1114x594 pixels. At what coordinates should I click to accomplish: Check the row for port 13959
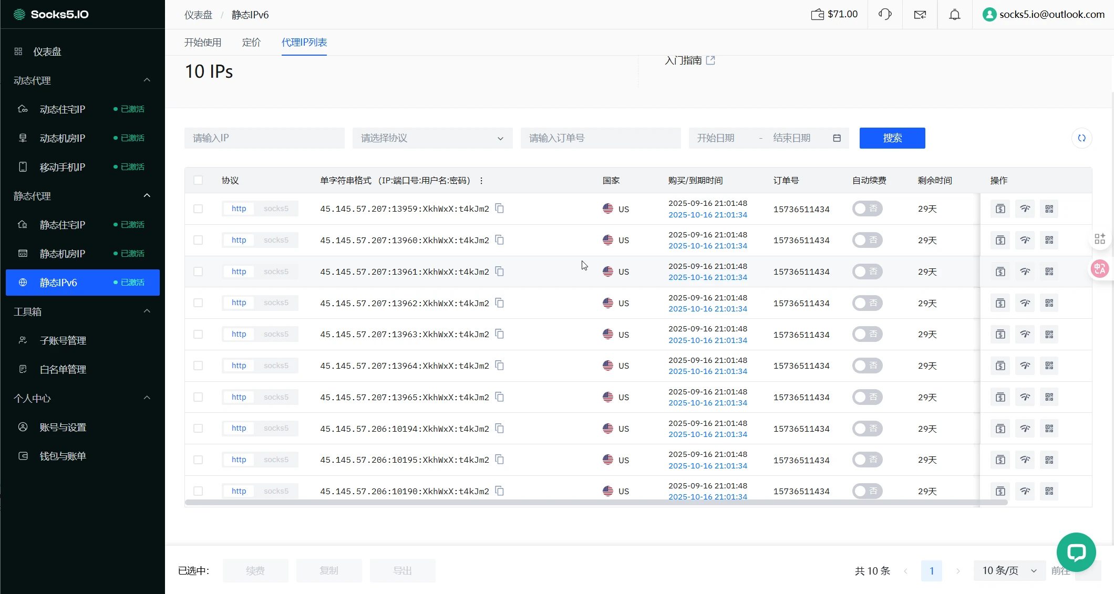[198, 209]
